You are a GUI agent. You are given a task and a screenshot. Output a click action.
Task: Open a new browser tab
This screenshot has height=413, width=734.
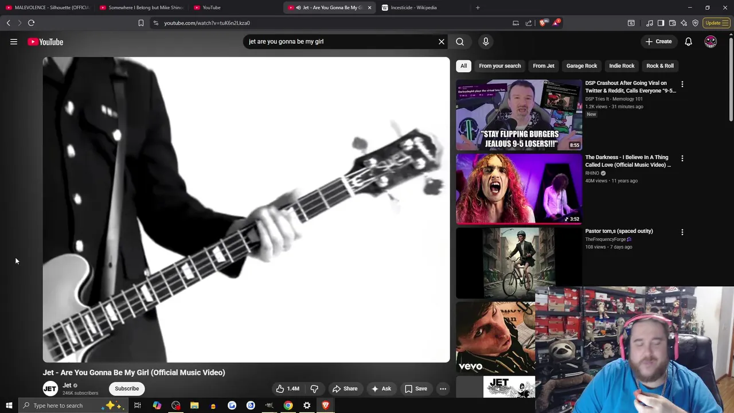point(478,7)
